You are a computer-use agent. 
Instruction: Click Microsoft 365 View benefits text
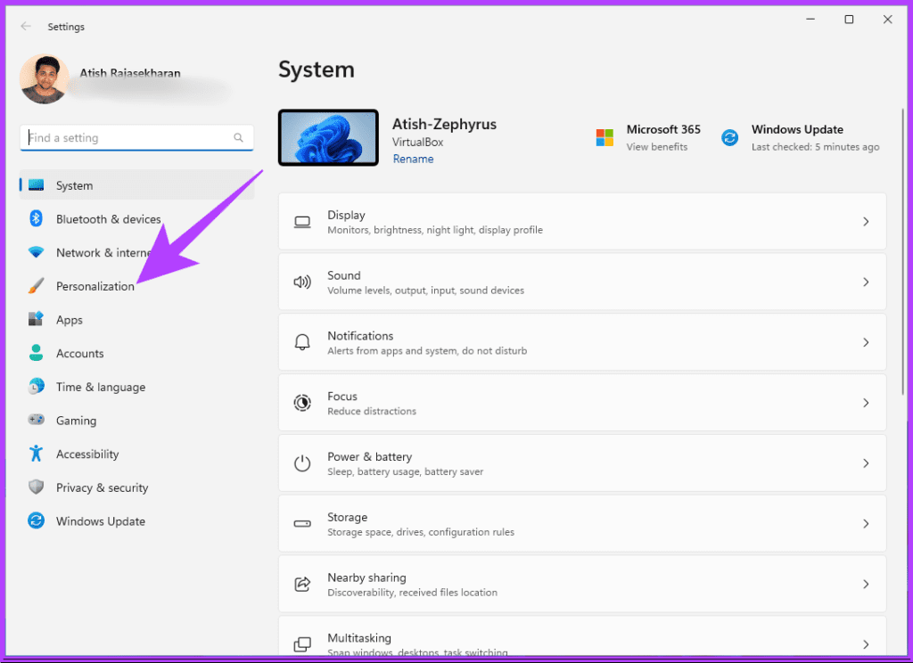coord(657,147)
